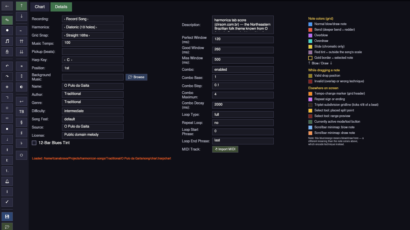Click the padlock lock icon
This screenshot has width=410, height=230.
[7, 52]
